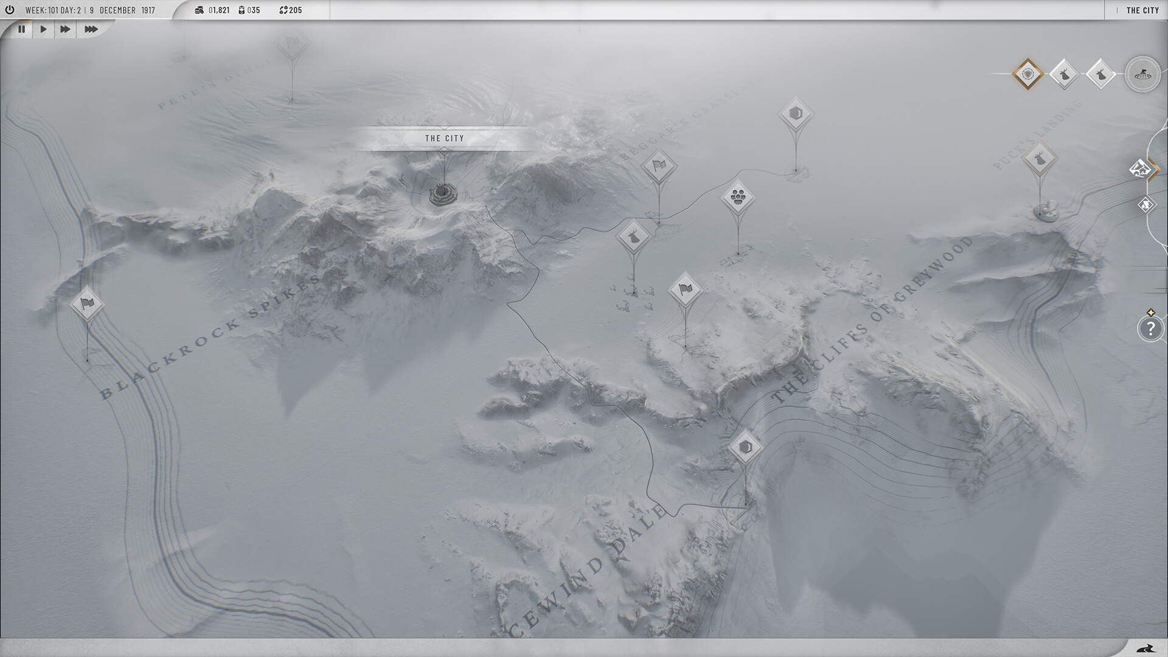Screen dimensions: 1168x657
Task: Click the fastest speed triple-arrow control
Action: point(91,29)
